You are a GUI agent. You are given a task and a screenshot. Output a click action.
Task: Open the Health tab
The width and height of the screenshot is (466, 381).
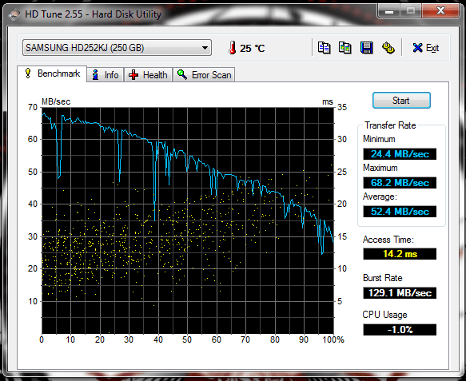point(148,74)
